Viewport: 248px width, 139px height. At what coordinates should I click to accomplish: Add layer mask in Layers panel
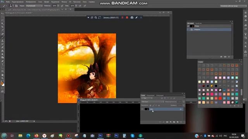tap(167, 122)
